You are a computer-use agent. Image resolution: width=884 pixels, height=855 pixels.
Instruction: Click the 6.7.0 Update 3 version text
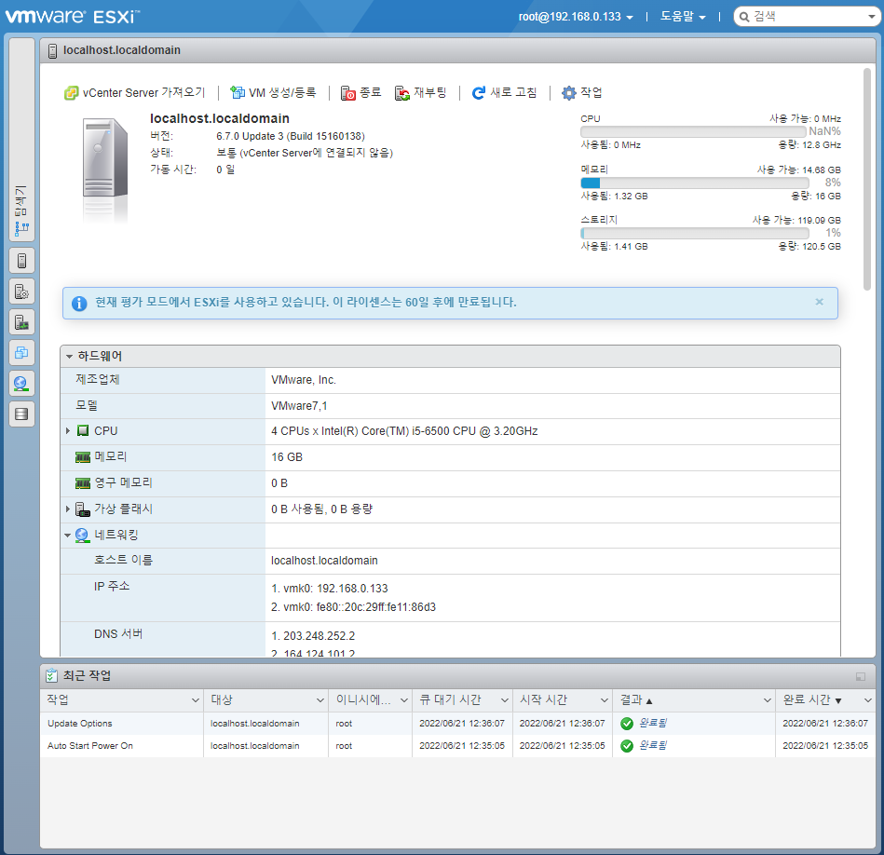(291, 136)
